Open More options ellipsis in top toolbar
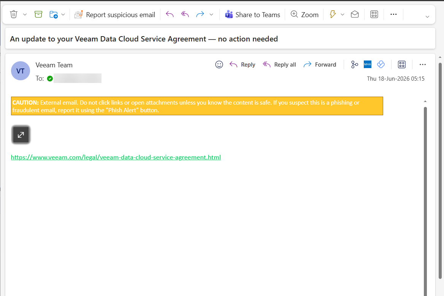The width and height of the screenshot is (444, 296). click(393, 14)
